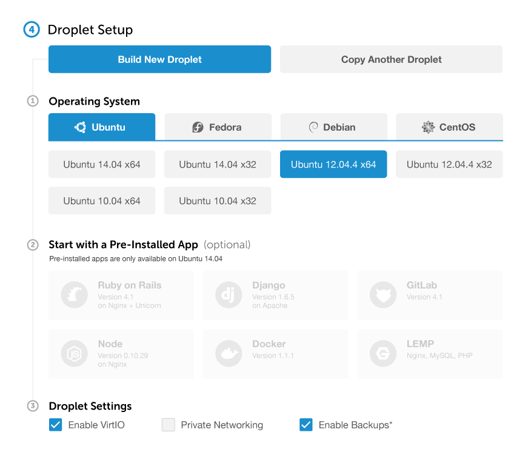
Task: Click Build New Droplet button
Action: (x=159, y=59)
